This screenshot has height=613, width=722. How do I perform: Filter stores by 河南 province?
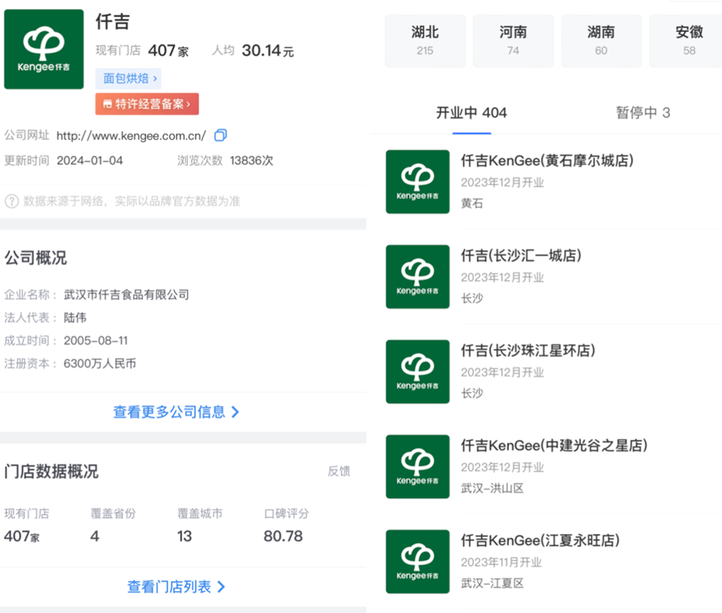[x=513, y=41]
